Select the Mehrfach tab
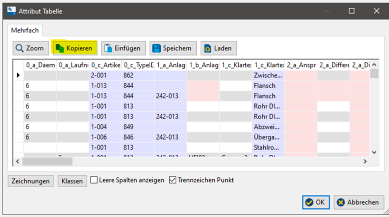This screenshot has height=217, width=389. pos(25,30)
